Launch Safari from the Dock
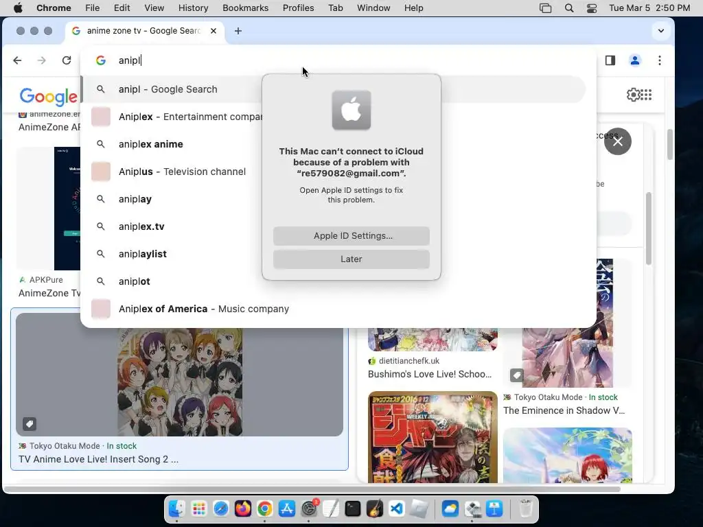Screen dimensions: 703x527 (x=220, y=509)
